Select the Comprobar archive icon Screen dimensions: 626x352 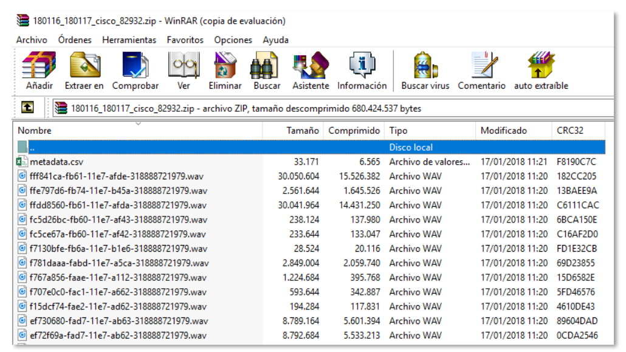[x=136, y=71]
